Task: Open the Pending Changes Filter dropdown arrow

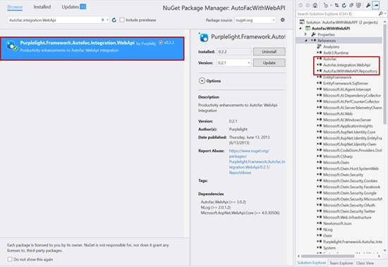Action: coord(331,6)
